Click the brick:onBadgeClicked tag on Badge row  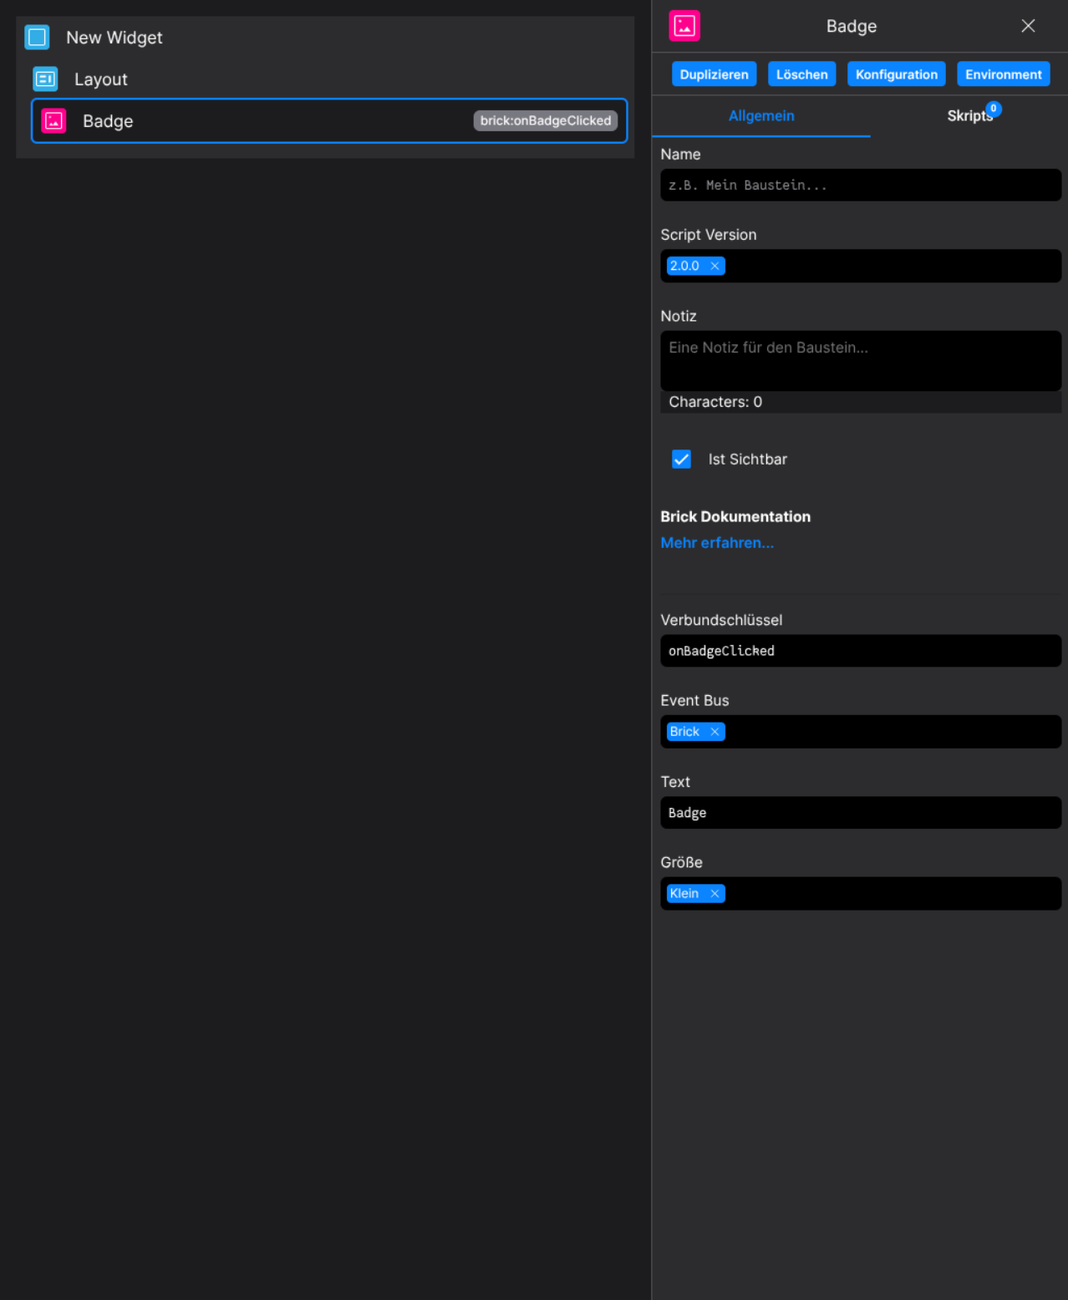[545, 121]
